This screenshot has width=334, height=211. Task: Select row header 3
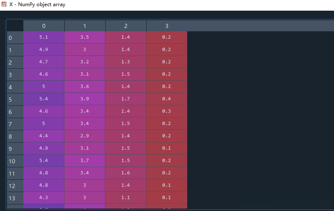(x=15, y=75)
